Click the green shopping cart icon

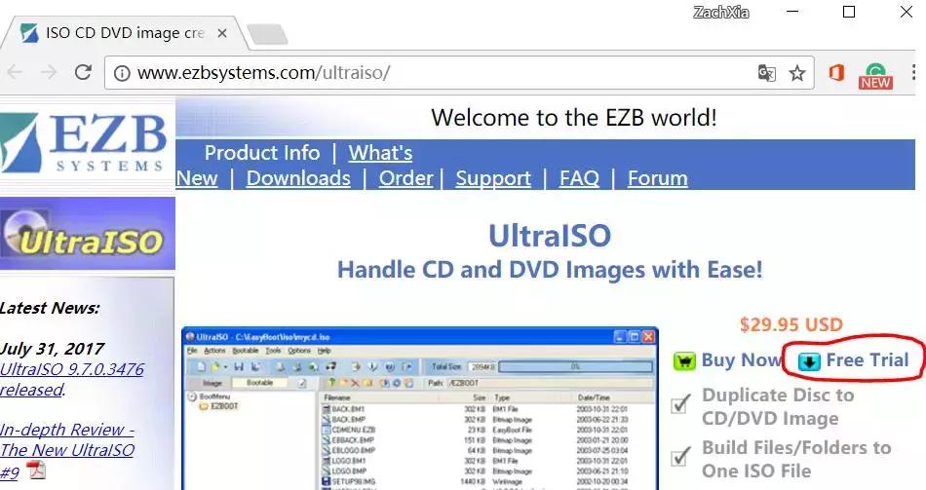click(684, 360)
